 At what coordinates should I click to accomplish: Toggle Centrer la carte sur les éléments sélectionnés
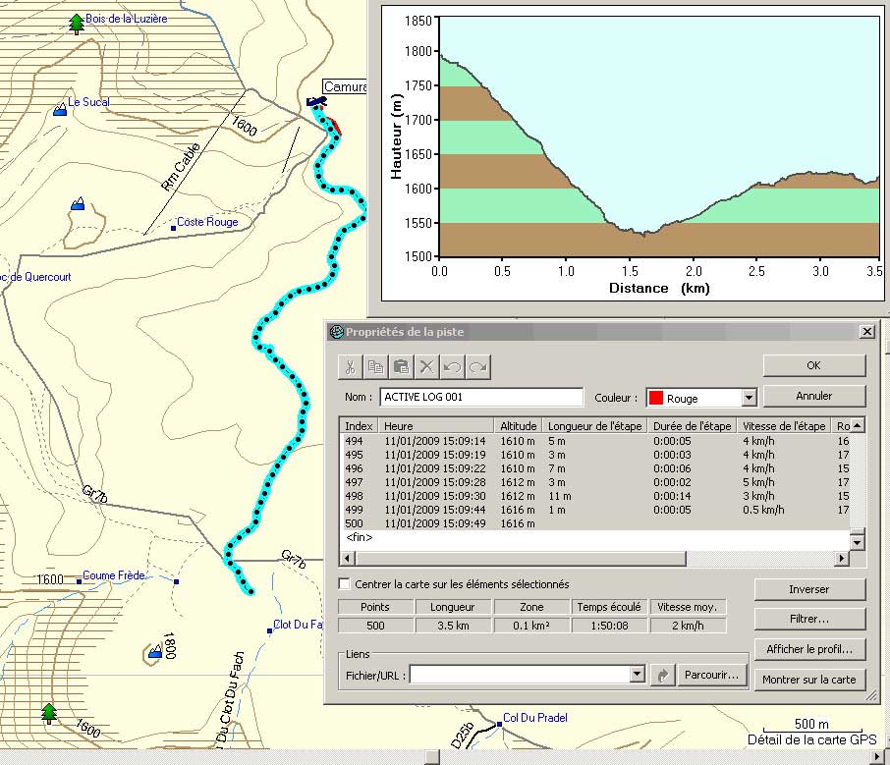(344, 584)
